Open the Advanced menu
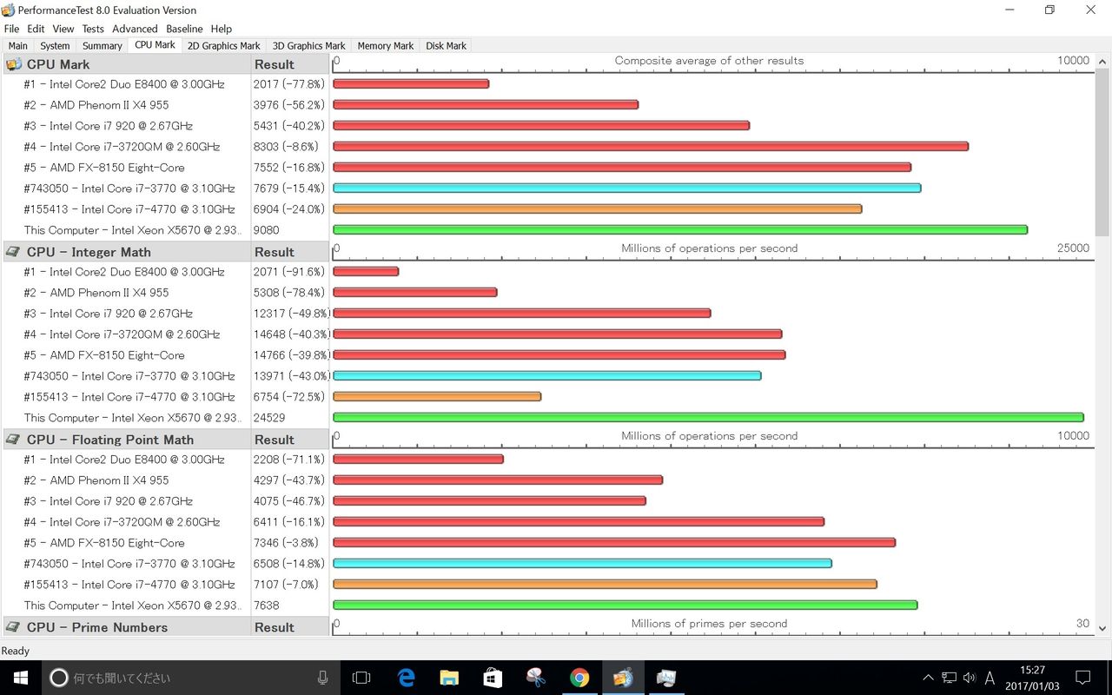The image size is (1112, 695). 135,28
